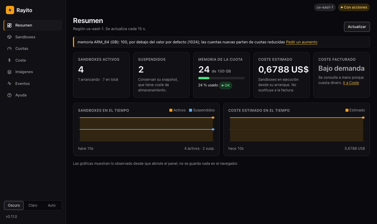Open the Ayuda help page
Viewport: 377px width, 224px height.
(33, 95)
